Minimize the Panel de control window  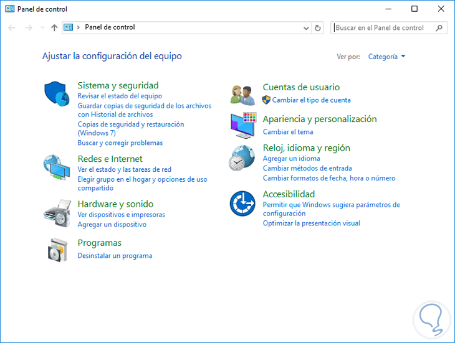point(388,9)
